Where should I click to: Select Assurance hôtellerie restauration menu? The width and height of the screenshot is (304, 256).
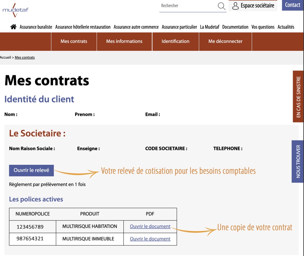pyautogui.click(x=83, y=27)
